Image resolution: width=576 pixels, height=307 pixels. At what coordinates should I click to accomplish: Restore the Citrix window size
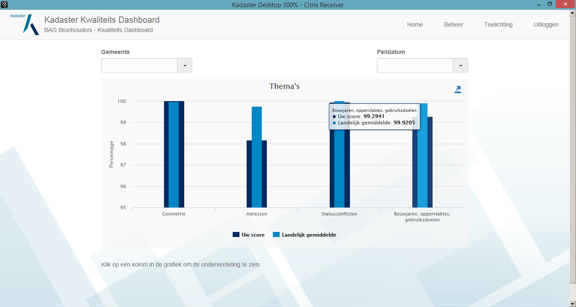549,4
